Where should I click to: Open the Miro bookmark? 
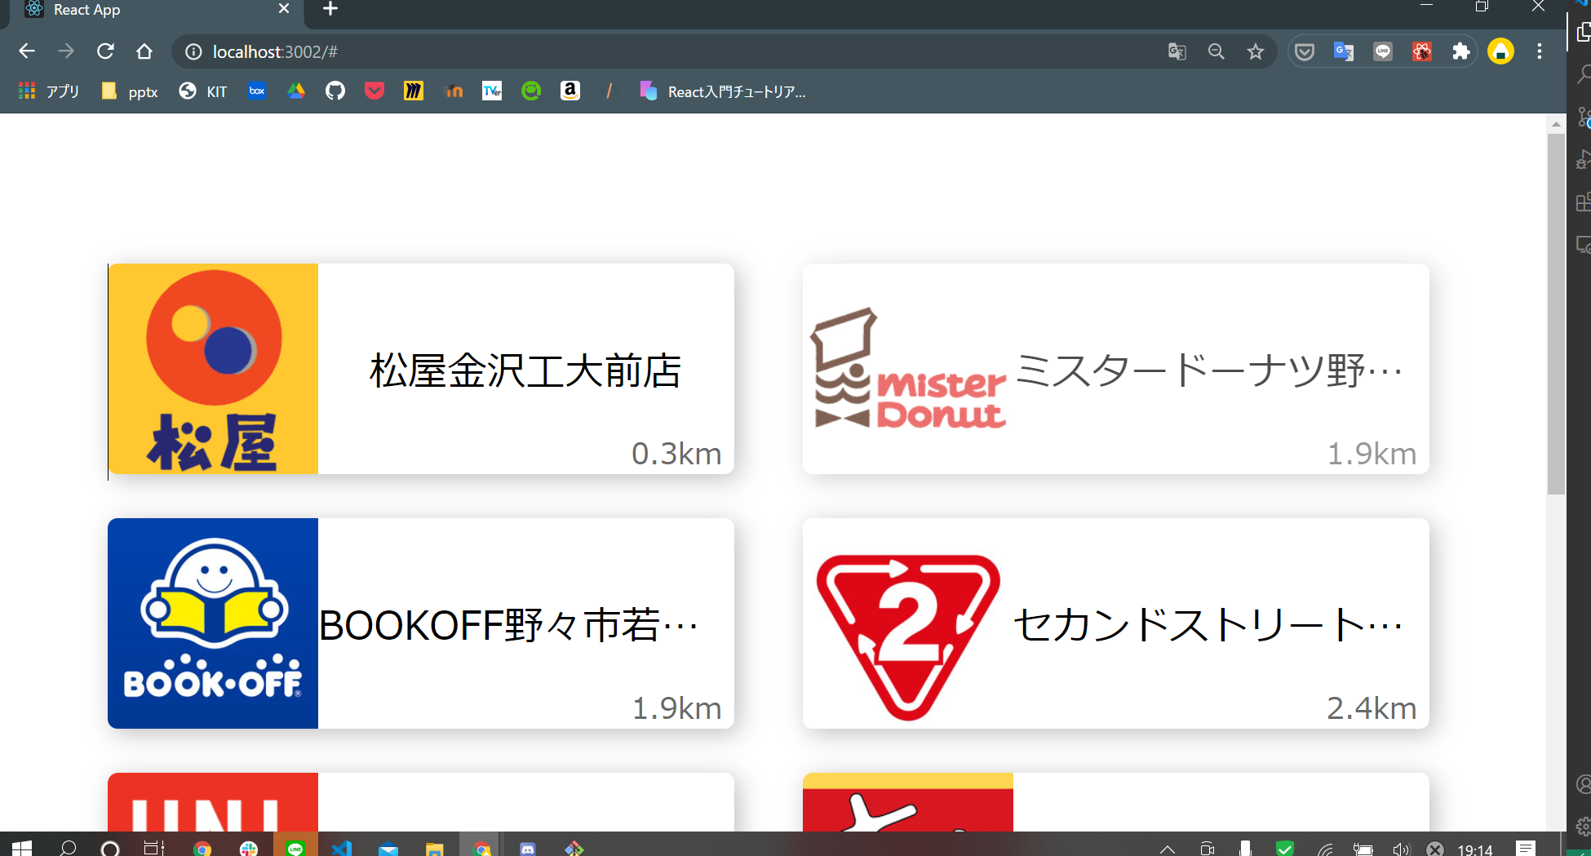pyautogui.click(x=414, y=91)
